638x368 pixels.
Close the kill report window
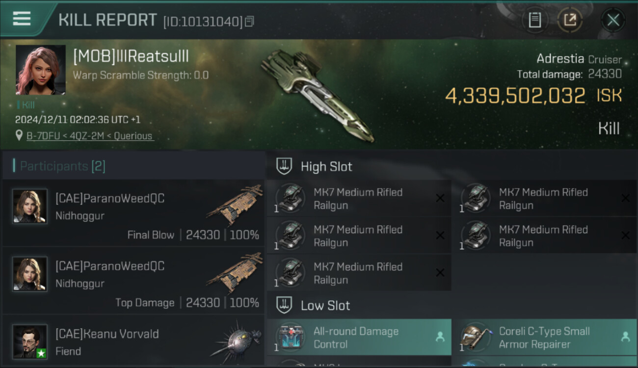(613, 20)
